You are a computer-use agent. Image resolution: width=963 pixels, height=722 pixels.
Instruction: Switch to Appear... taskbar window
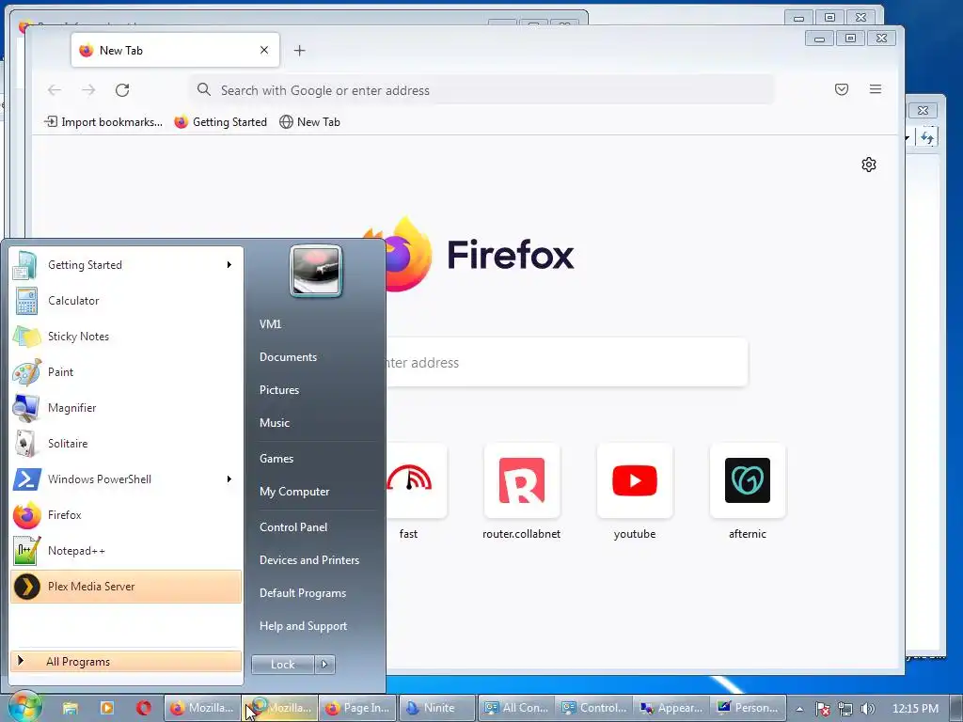coord(671,708)
